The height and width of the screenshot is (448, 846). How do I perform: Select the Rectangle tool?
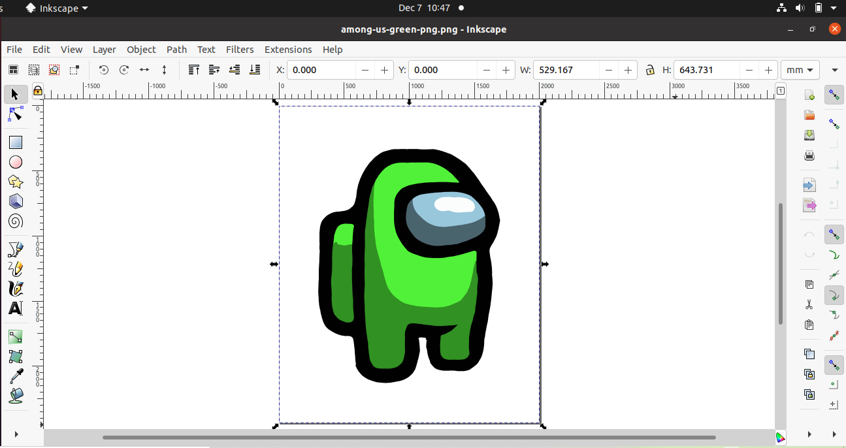tap(16, 142)
